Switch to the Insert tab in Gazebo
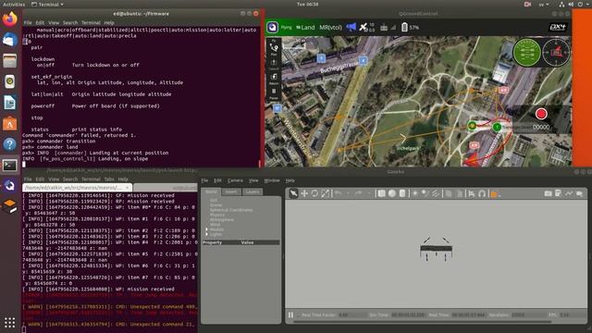The height and width of the screenshot is (333, 592). pos(231,191)
